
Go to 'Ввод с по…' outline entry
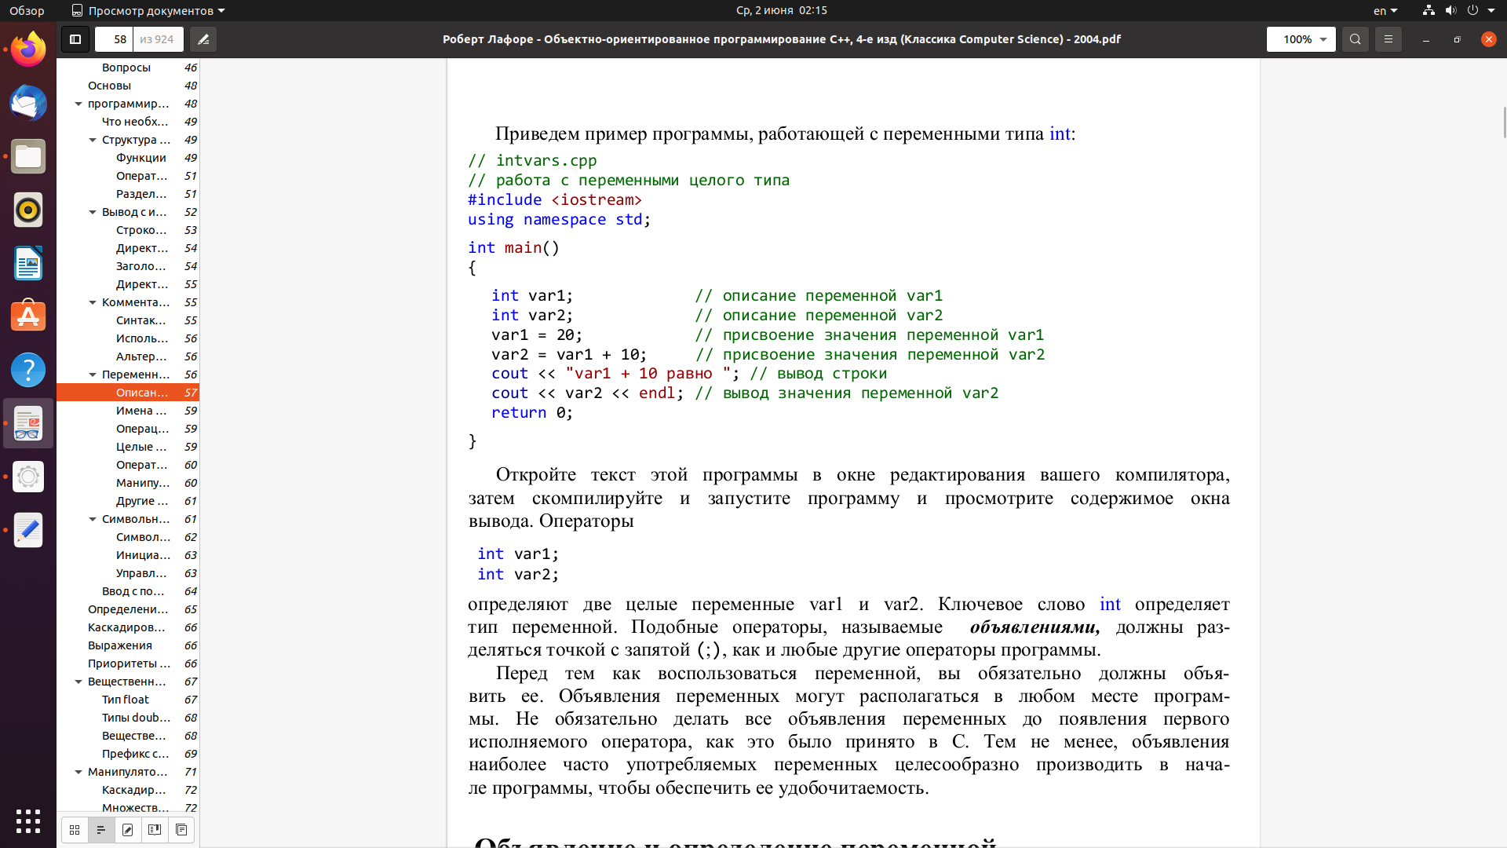pyautogui.click(x=128, y=591)
